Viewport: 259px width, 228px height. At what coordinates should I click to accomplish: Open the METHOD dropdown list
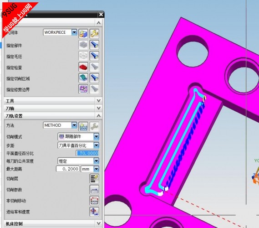(x=74, y=125)
